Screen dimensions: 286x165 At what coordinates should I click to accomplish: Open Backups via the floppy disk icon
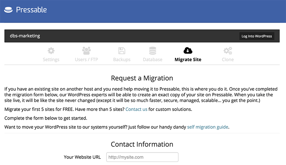tap(122, 50)
